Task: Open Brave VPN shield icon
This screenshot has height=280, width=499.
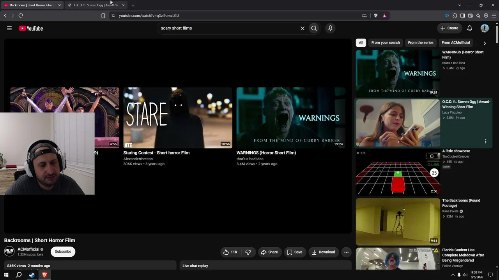Action: pos(486,16)
